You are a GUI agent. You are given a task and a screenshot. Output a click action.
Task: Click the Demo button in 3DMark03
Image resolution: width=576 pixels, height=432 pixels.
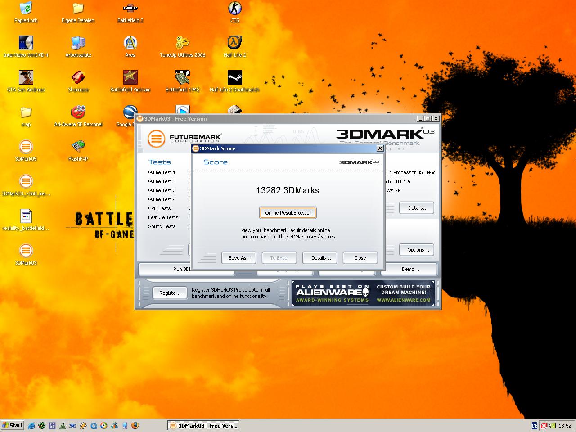(410, 269)
